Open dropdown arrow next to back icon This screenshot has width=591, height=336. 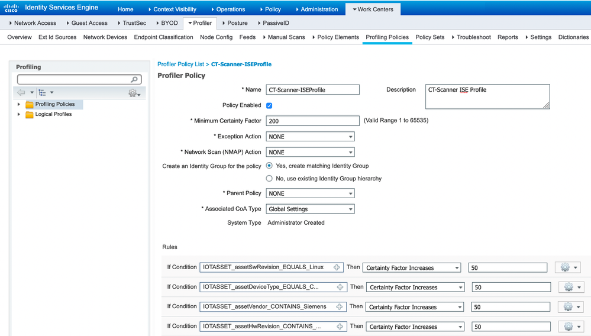[x=32, y=92]
